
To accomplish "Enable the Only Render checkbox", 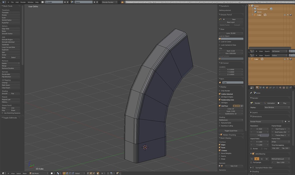I will coord(219,91).
